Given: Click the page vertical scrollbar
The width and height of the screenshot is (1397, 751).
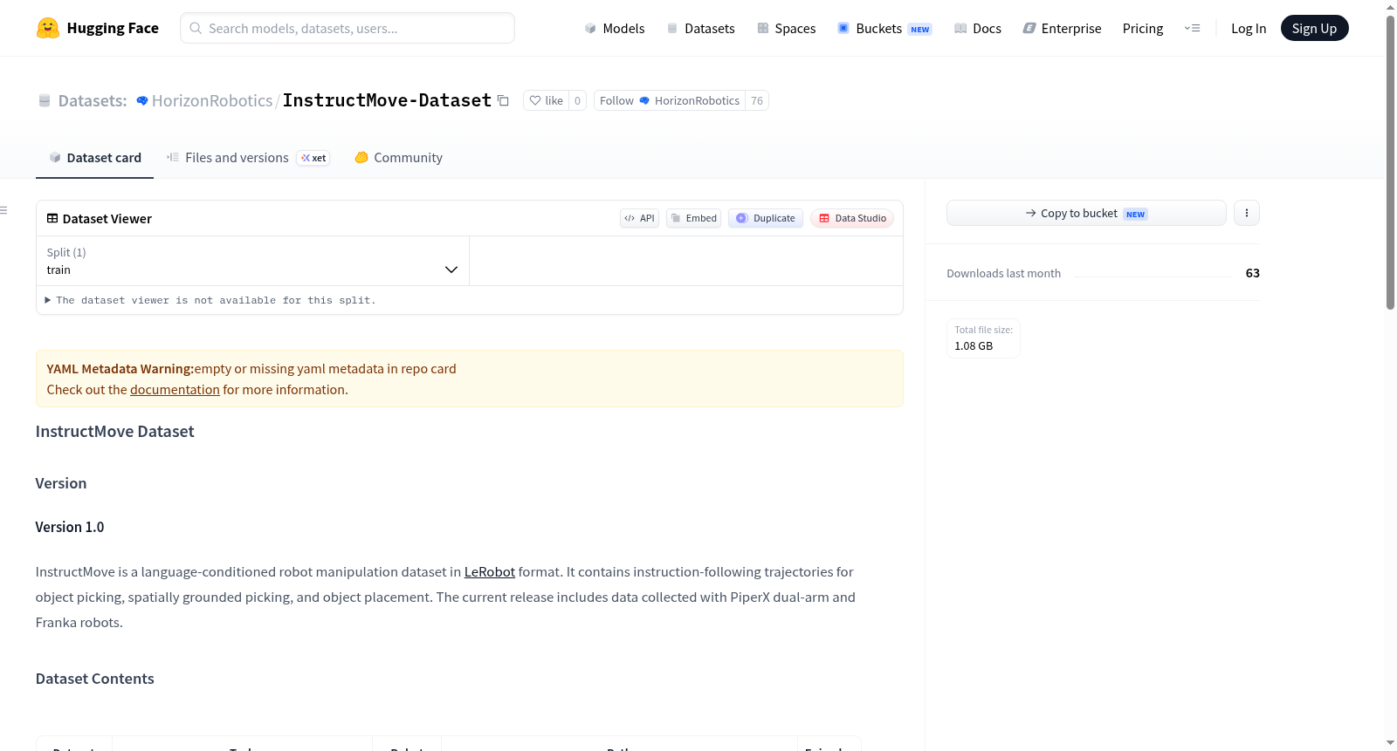Looking at the screenshot, I should coord(1390,163).
